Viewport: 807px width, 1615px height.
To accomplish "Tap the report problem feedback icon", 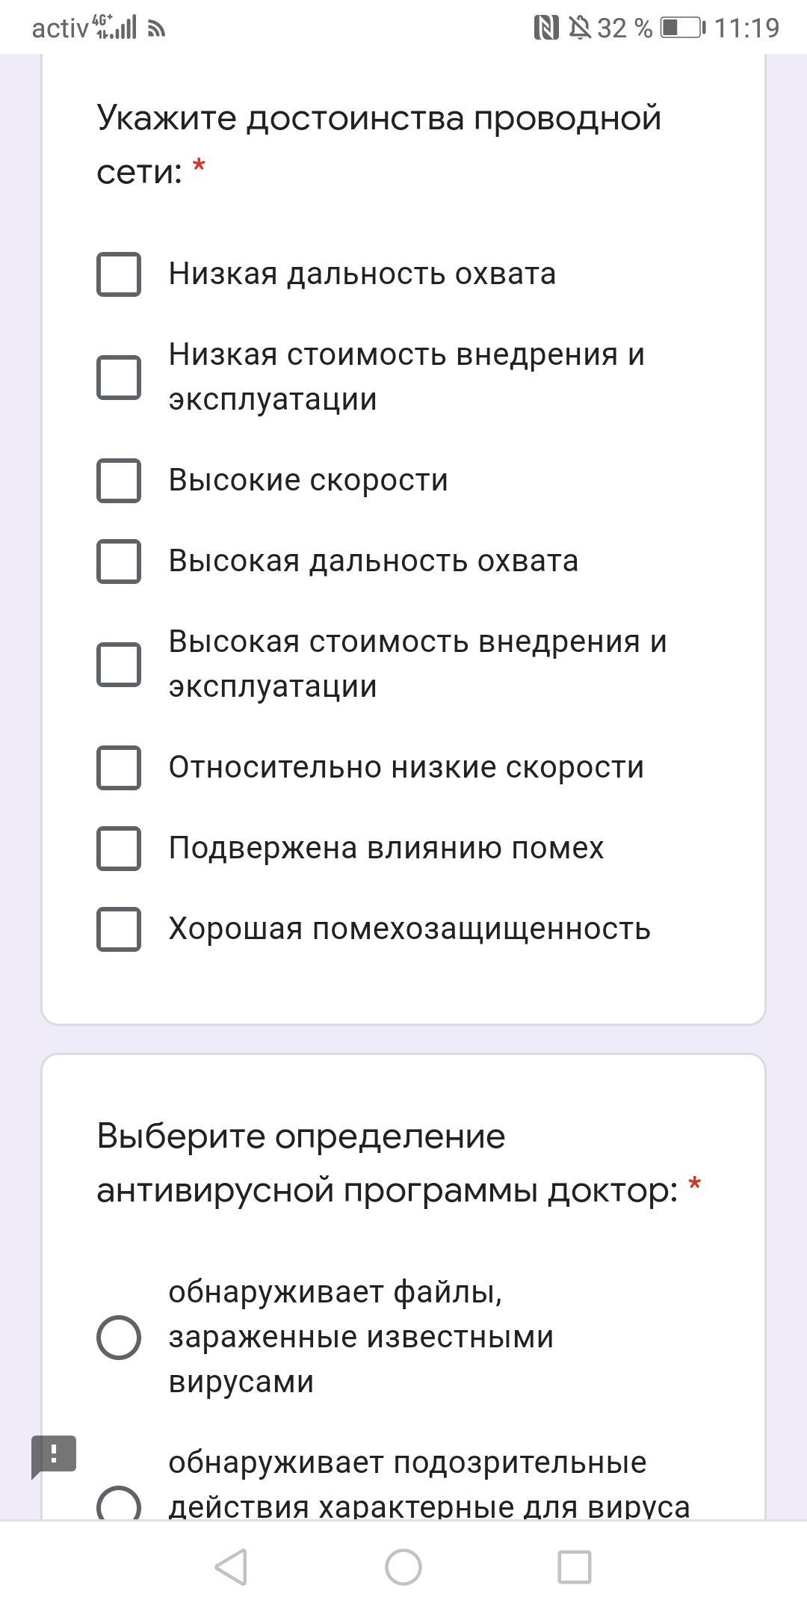I will [x=53, y=1454].
